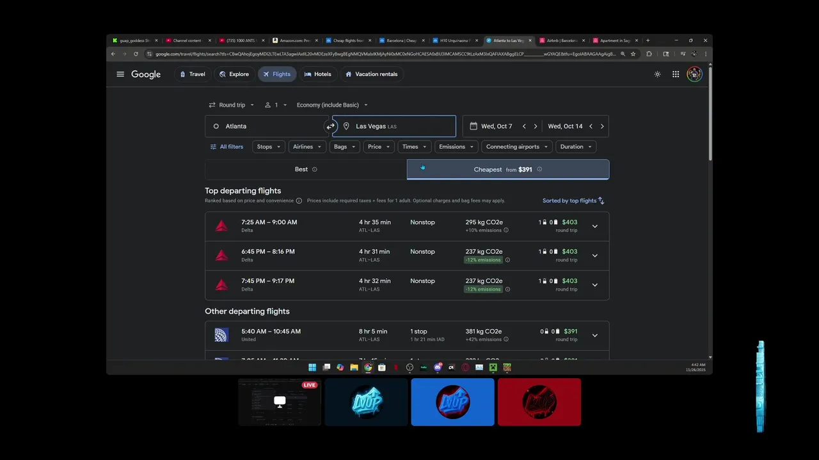The width and height of the screenshot is (819, 460).
Task: Open Microsoft Store from the taskbar
Action: 382,367
